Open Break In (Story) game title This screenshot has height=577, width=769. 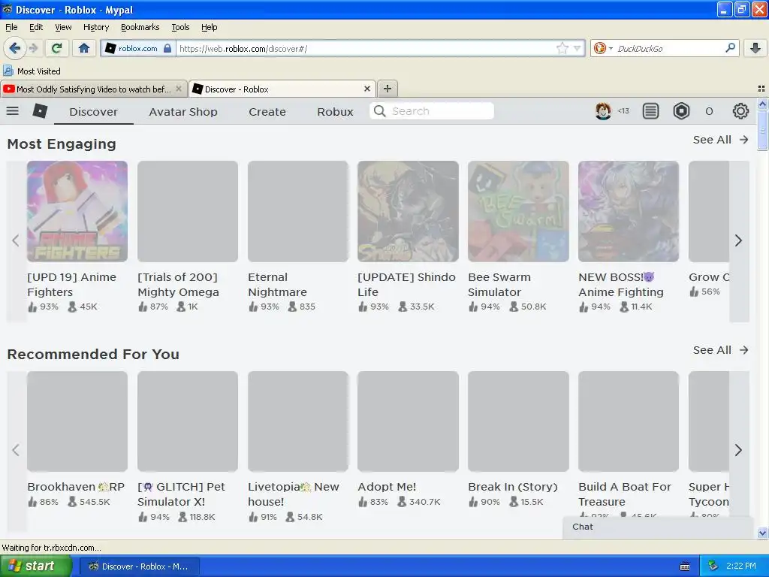click(512, 487)
